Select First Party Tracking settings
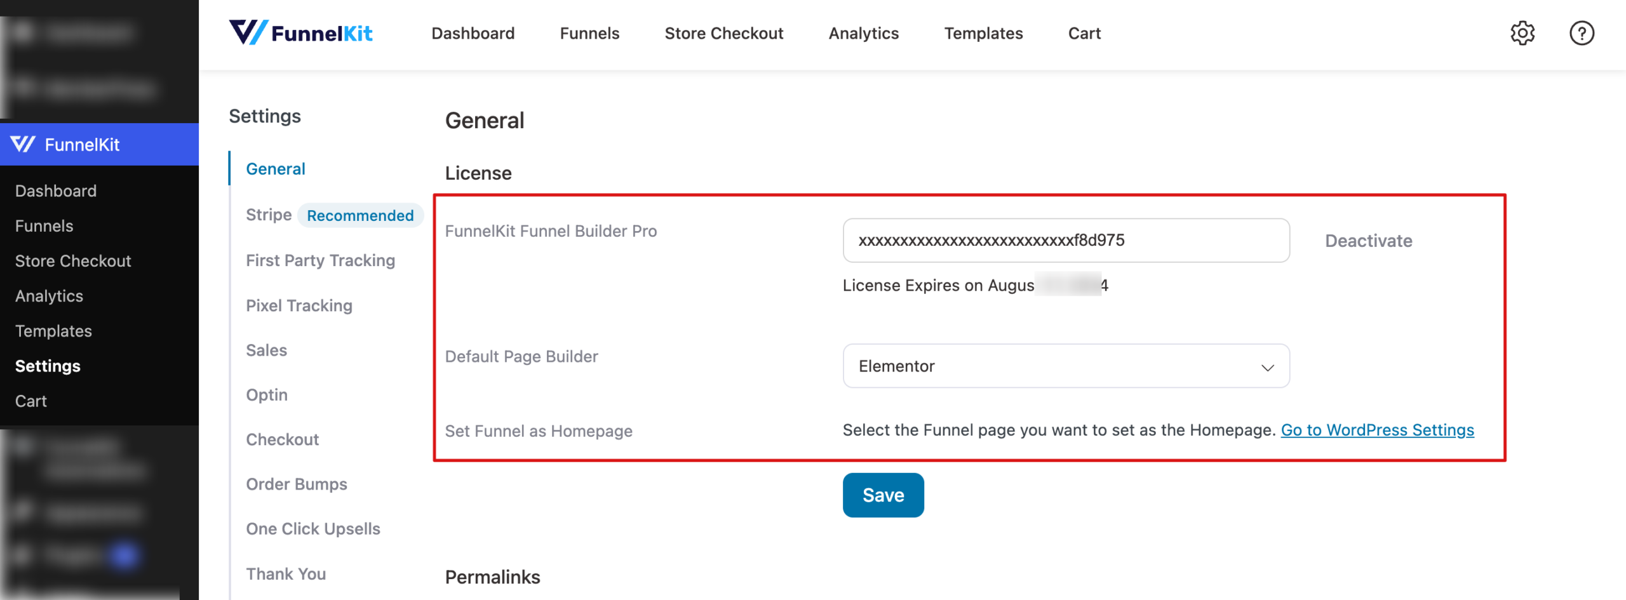This screenshot has height=600, width=1626. tap(320, 260)
